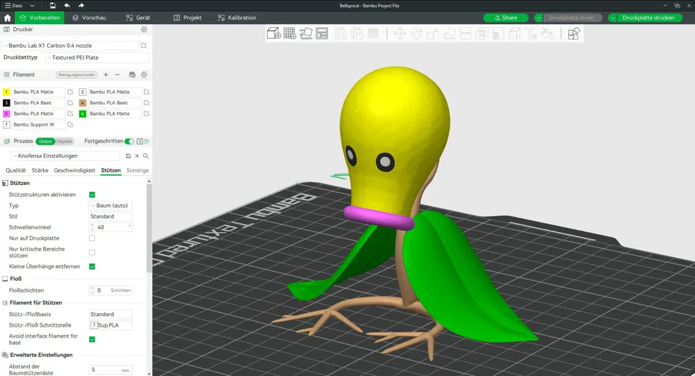The image size is (695, 376).
Task: Turn off the Fortgeschritten toggle
Action: (129, 142)
